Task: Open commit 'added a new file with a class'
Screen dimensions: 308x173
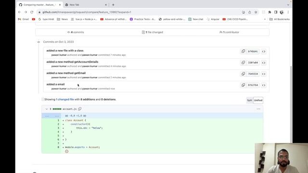Action: click(65, 50)
